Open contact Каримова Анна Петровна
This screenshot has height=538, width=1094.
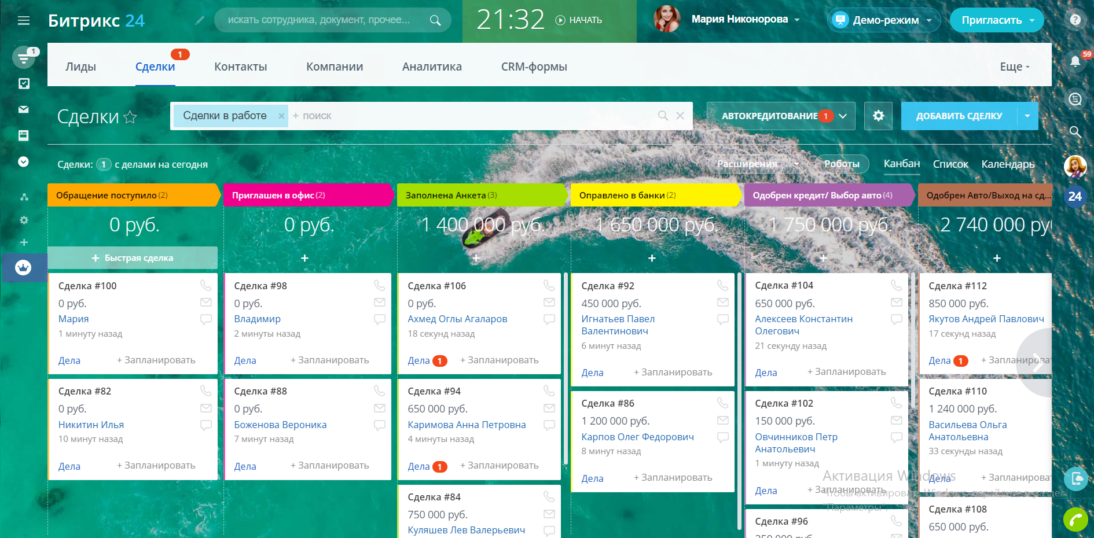tap(467, 425)
